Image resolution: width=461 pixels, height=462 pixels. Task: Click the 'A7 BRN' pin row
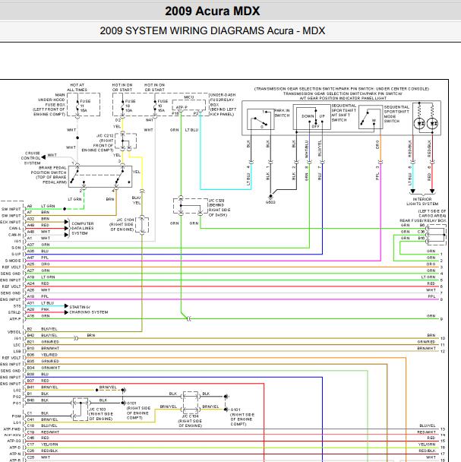click(x=38, y=212)
